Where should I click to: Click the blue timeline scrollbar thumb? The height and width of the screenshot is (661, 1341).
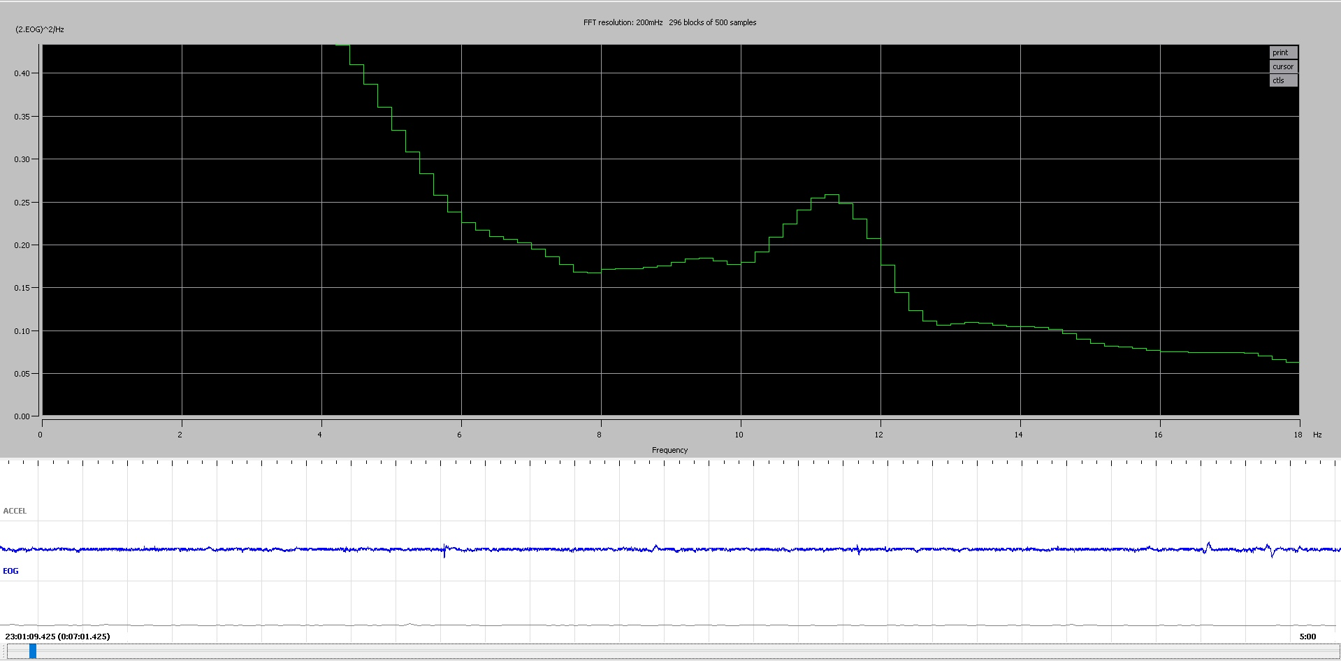coord(33,651)
